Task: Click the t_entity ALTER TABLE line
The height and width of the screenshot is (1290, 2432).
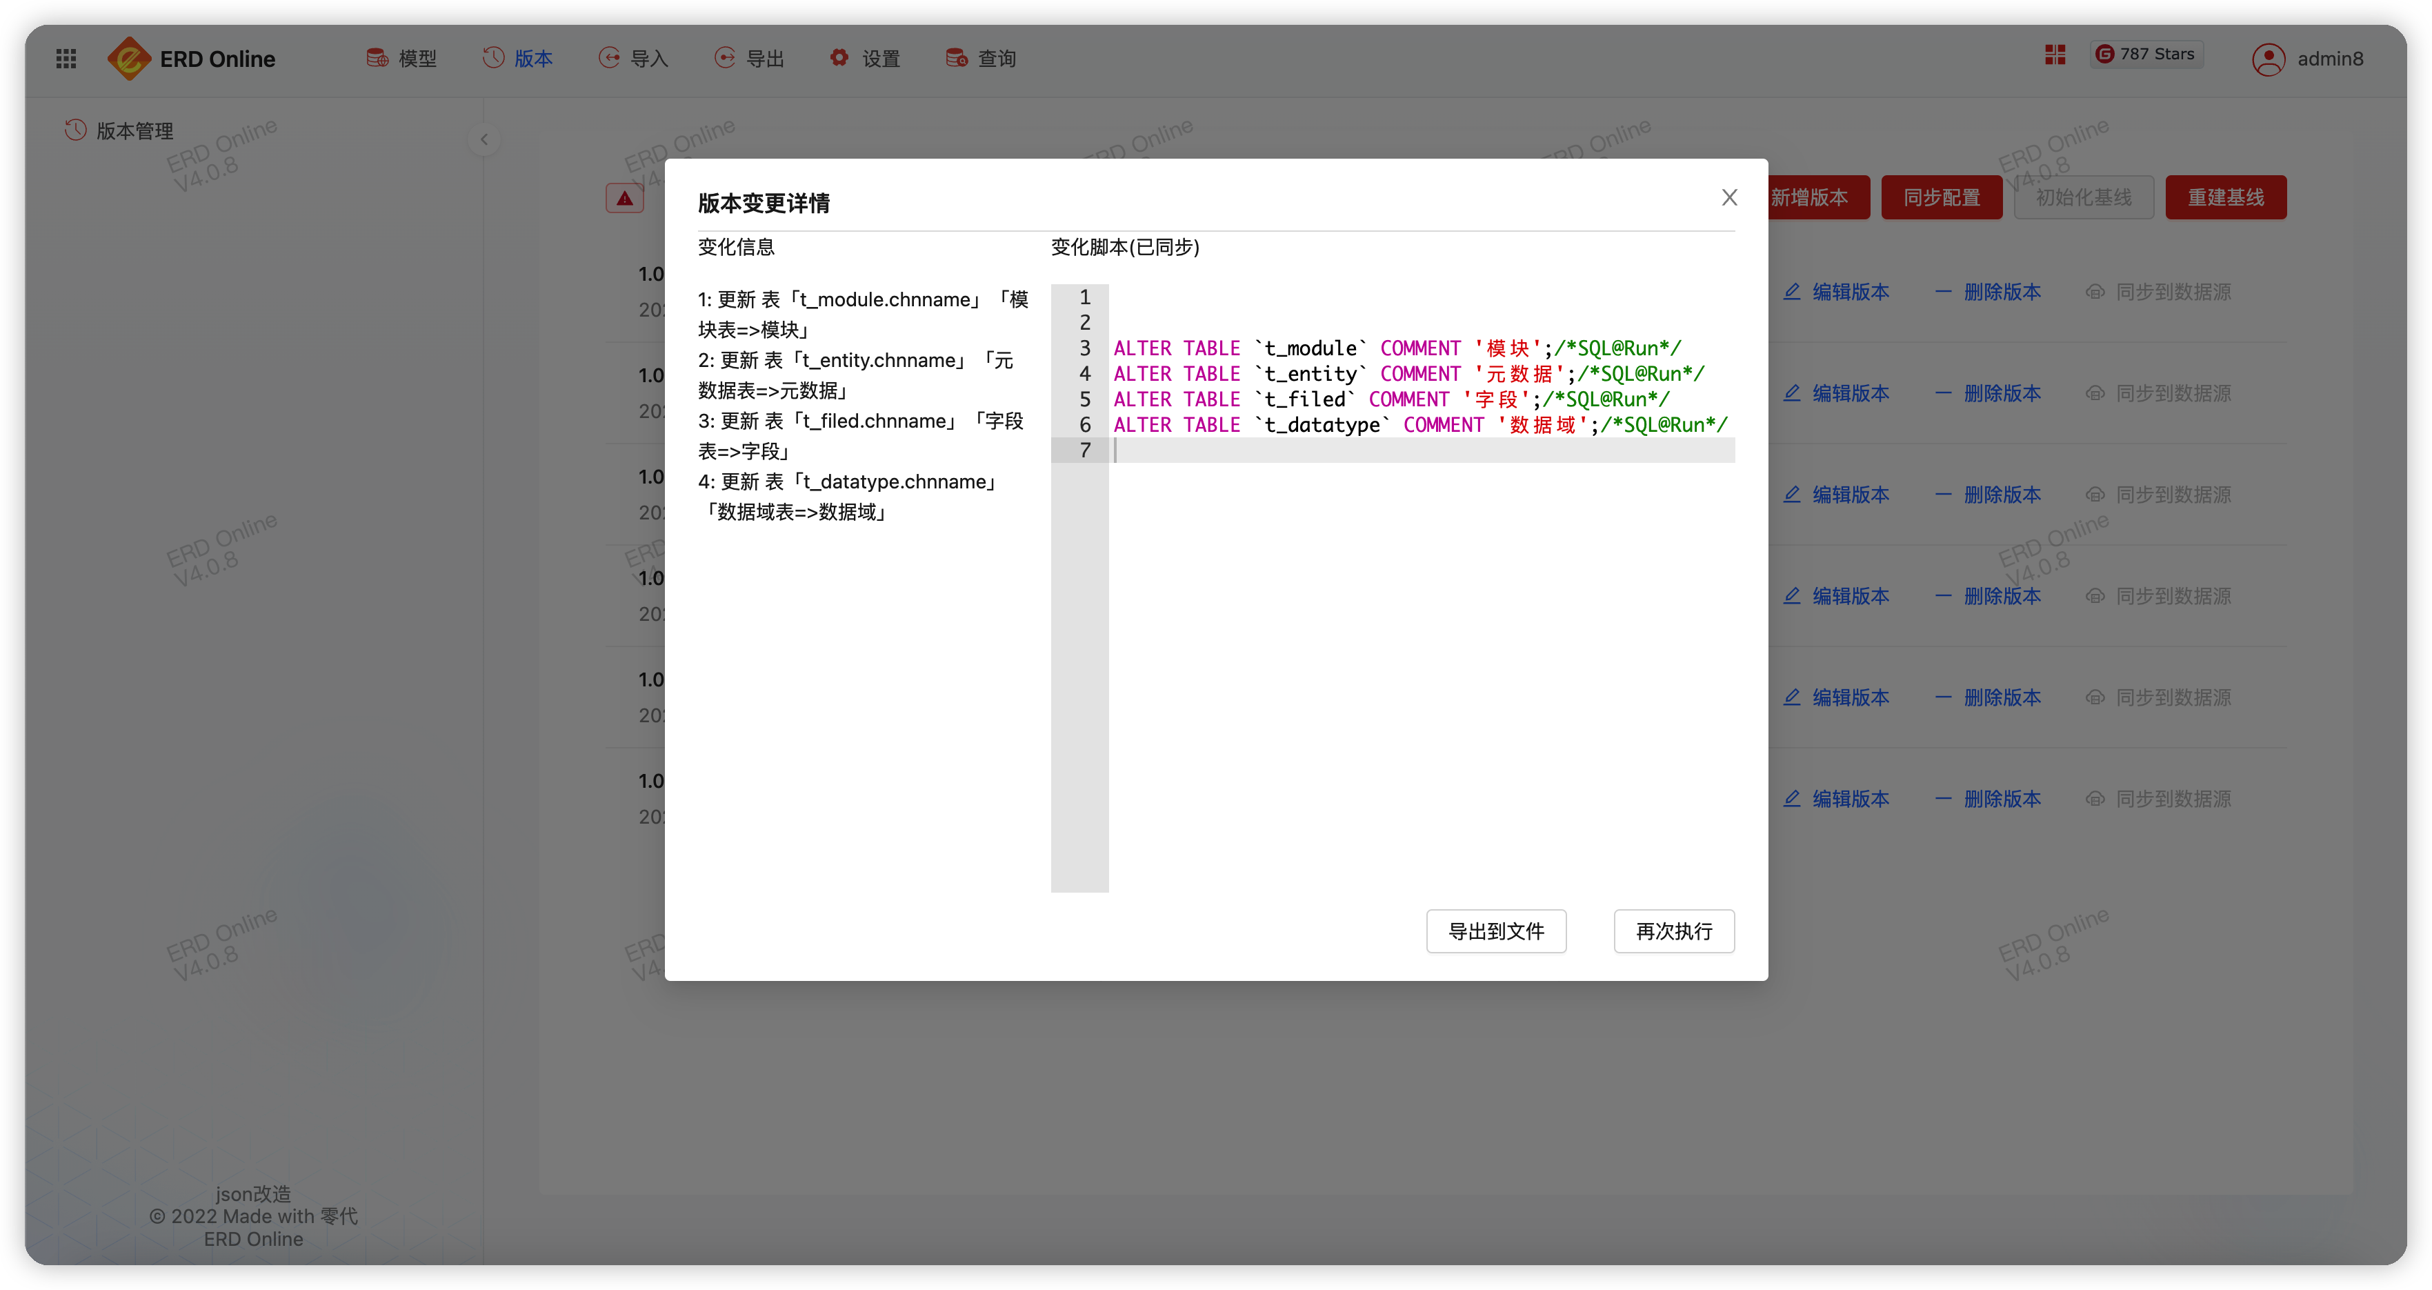Action: 1408,374
